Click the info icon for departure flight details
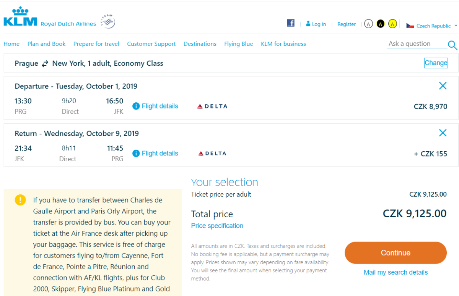The height and width of the screenshot is (296, 459). (x=136, y=106)
